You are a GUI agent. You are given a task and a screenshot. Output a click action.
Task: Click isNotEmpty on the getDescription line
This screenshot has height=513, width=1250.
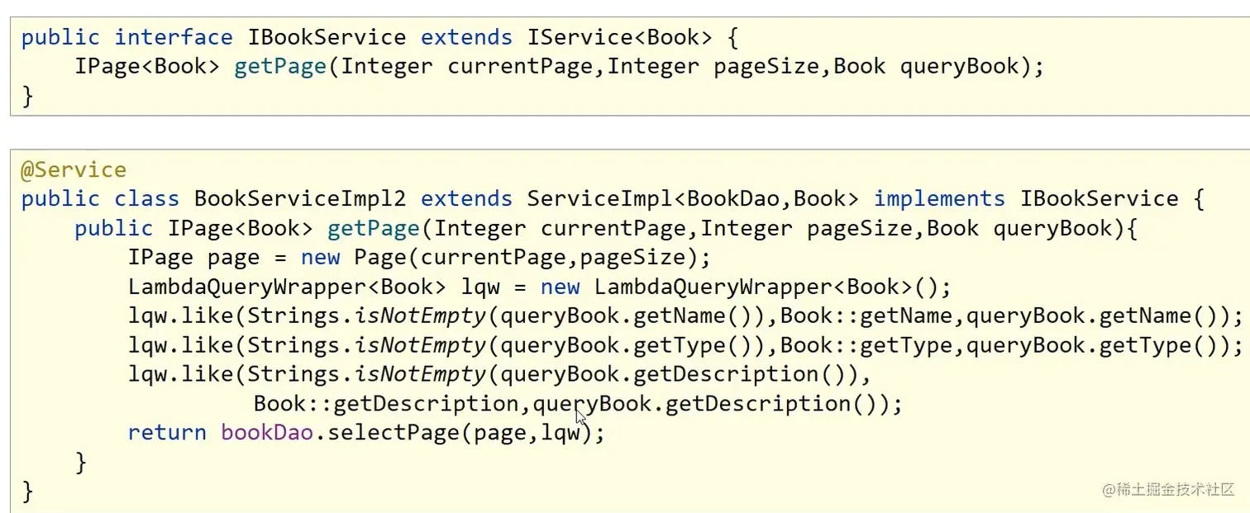(420, 374)
